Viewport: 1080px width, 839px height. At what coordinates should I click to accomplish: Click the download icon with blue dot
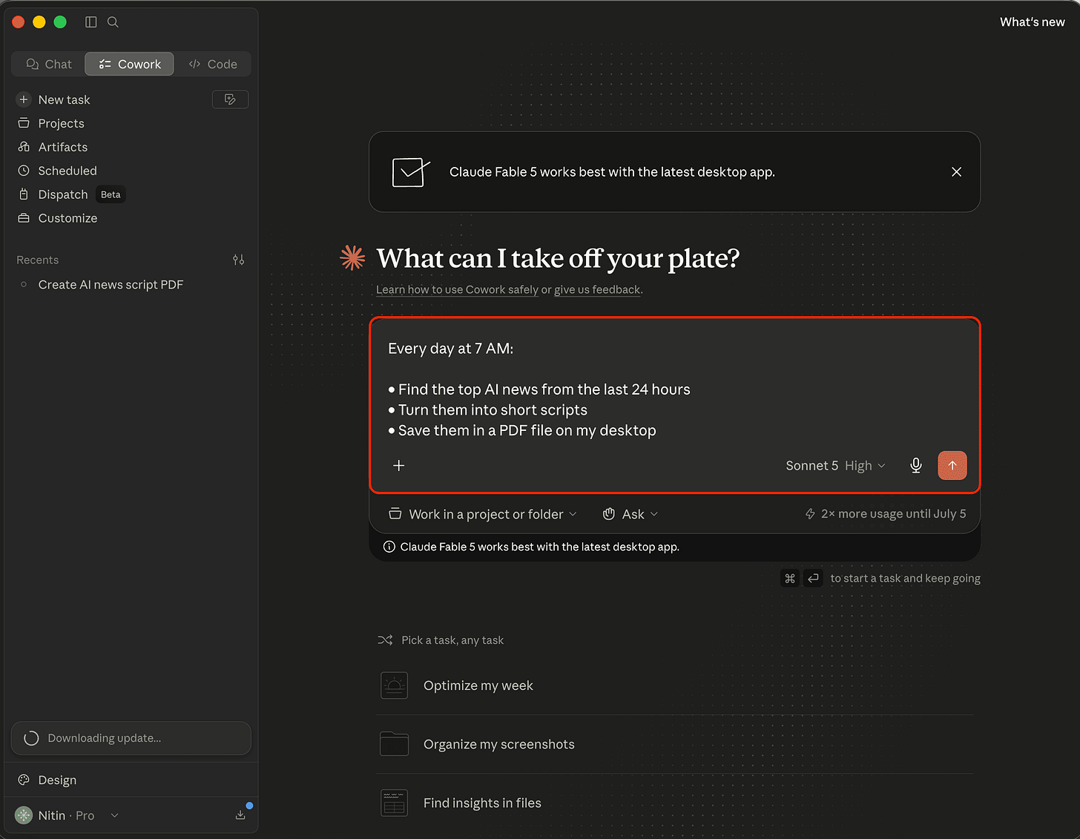pos(240,815)
